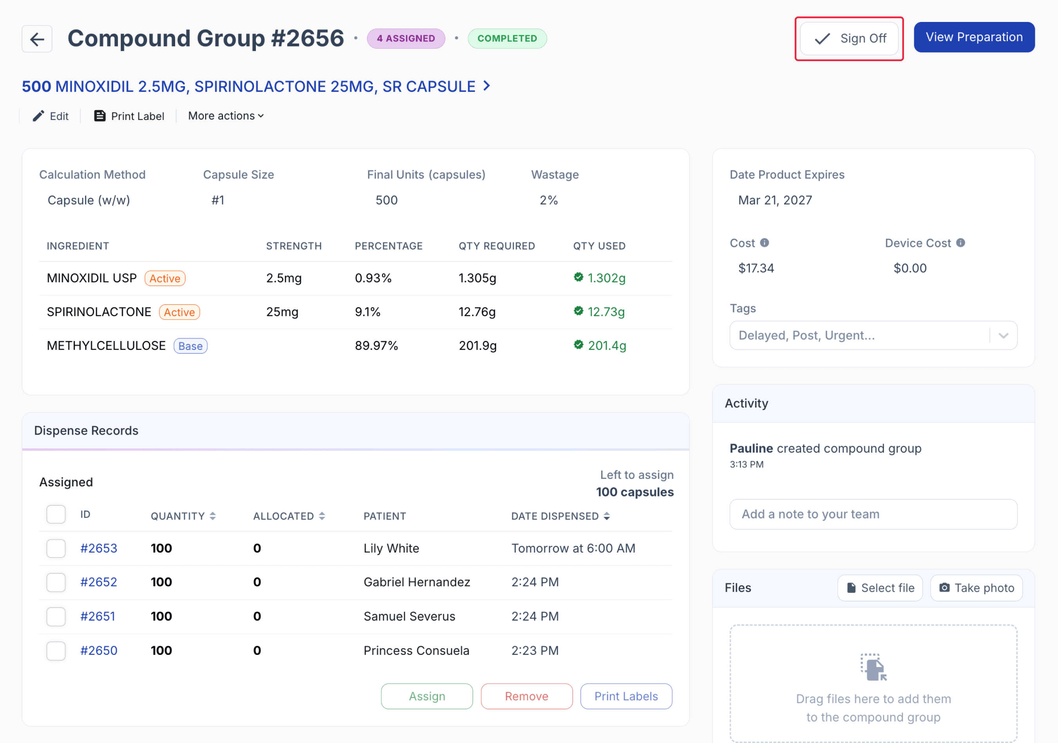The width and height of the screenshot is (1058, 743).
Task: Click the file icon on Select file
Action: pos(851,588)
